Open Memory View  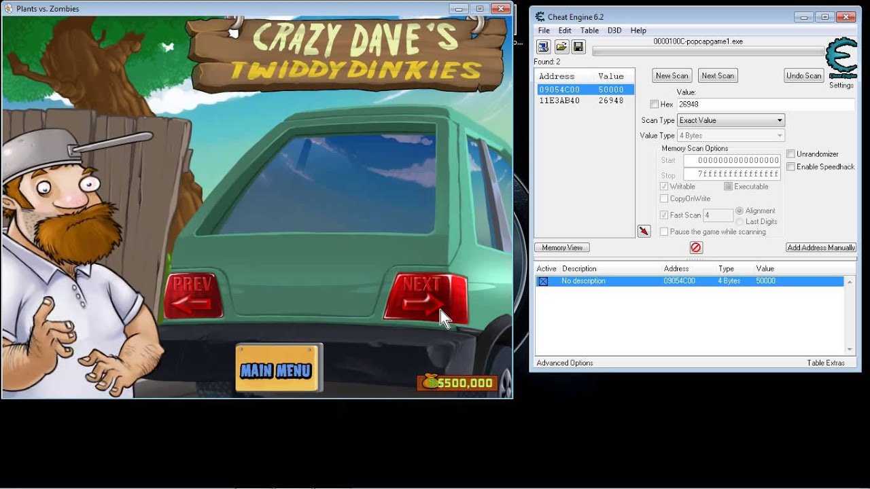[x=562, y=248]
